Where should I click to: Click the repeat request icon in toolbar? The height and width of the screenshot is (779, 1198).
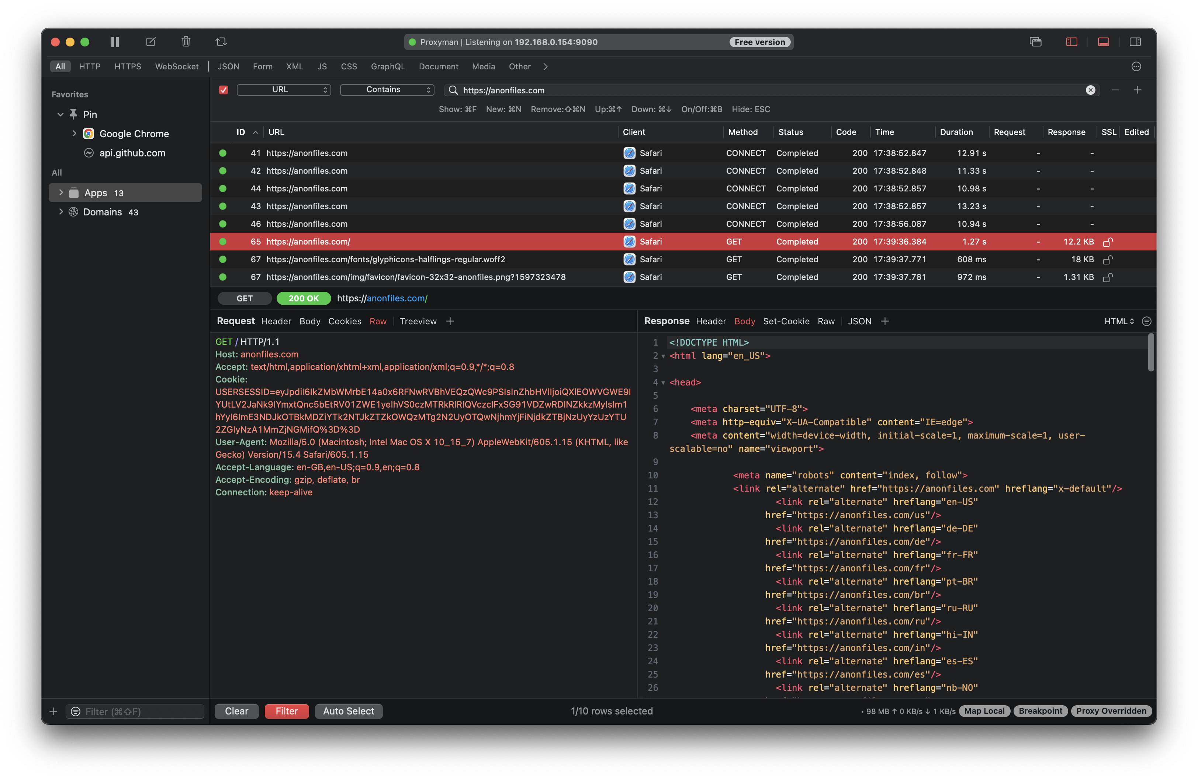(x=221, y=42)
